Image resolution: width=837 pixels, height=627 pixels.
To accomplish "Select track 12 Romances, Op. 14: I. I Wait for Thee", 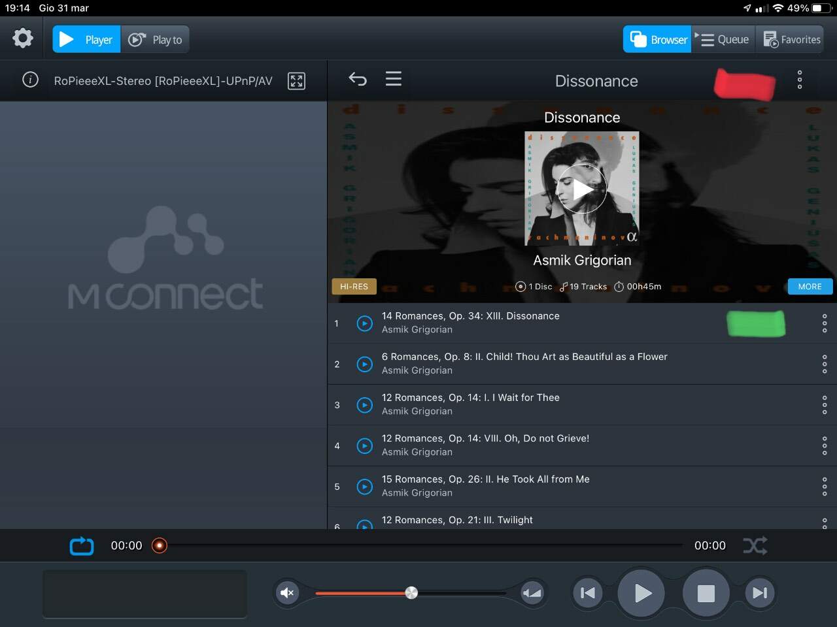I will pyautogui.click(x=471, y=398).
